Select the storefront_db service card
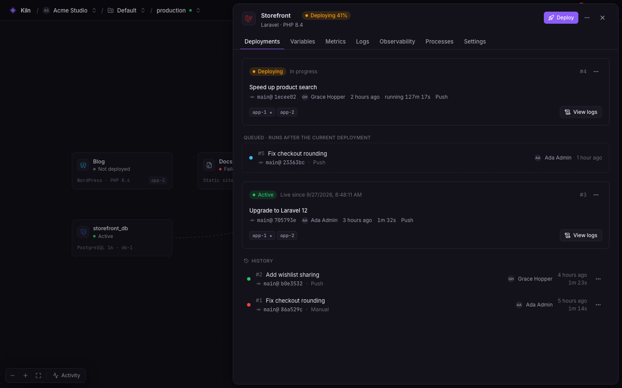The image size is (622, 388). (x=122, y=238)
